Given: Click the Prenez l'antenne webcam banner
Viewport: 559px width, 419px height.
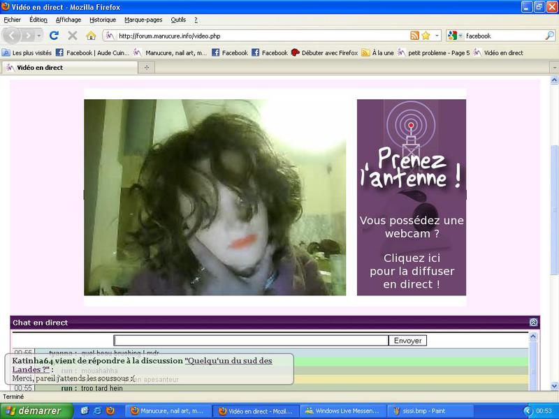Looking at the screenshot, I should pos(411,197).
